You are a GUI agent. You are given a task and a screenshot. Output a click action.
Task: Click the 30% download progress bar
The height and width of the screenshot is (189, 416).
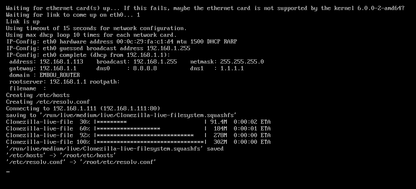click(x=150, y=122)
